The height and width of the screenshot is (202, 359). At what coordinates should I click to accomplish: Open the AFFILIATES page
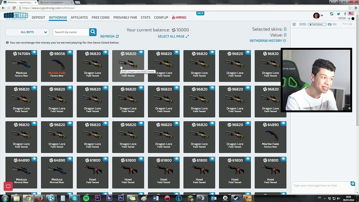coord(79,17)
